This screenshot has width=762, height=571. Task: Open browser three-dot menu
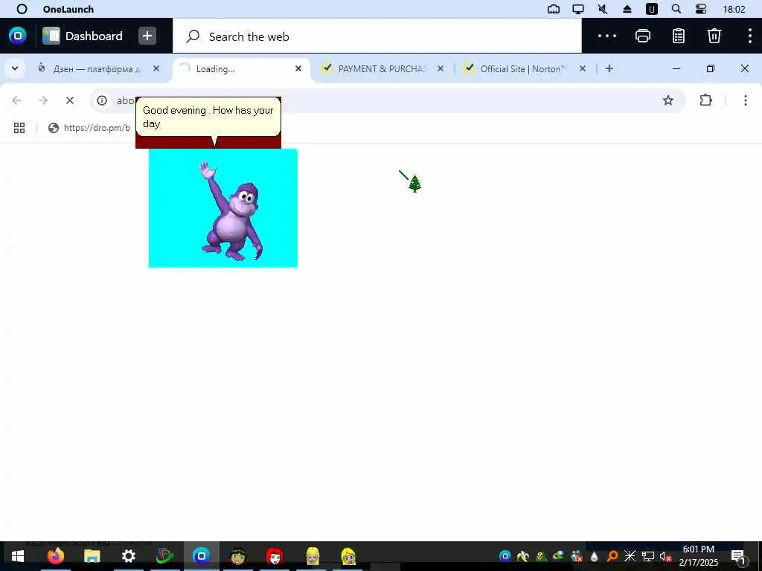coord(746,100)
